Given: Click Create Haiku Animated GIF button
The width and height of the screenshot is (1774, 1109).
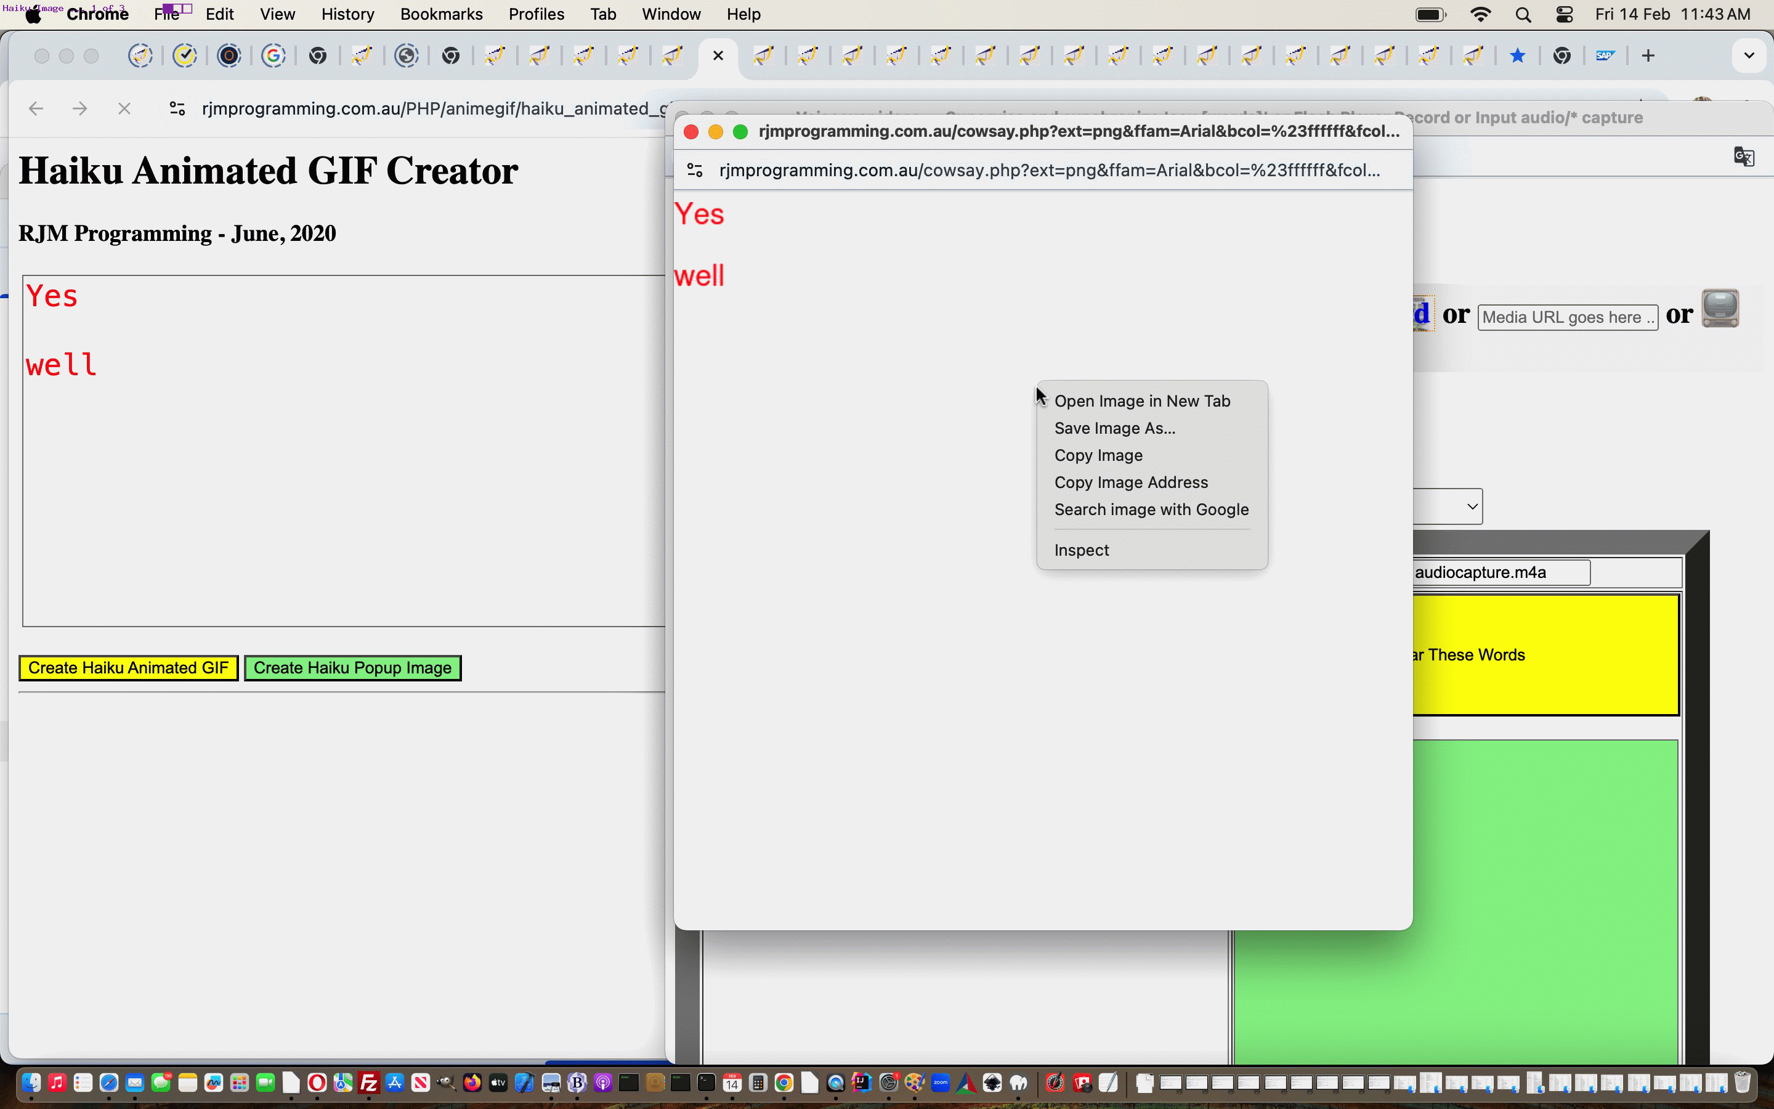Looking at the screenshot, I should coord(128,667).
